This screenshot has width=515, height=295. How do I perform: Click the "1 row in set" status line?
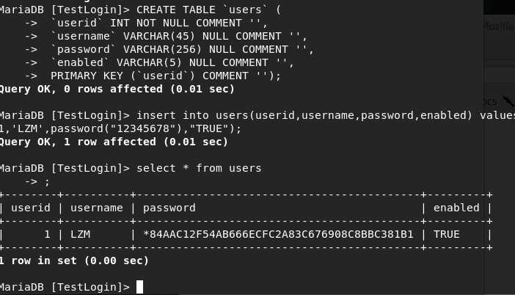[74, 261]
